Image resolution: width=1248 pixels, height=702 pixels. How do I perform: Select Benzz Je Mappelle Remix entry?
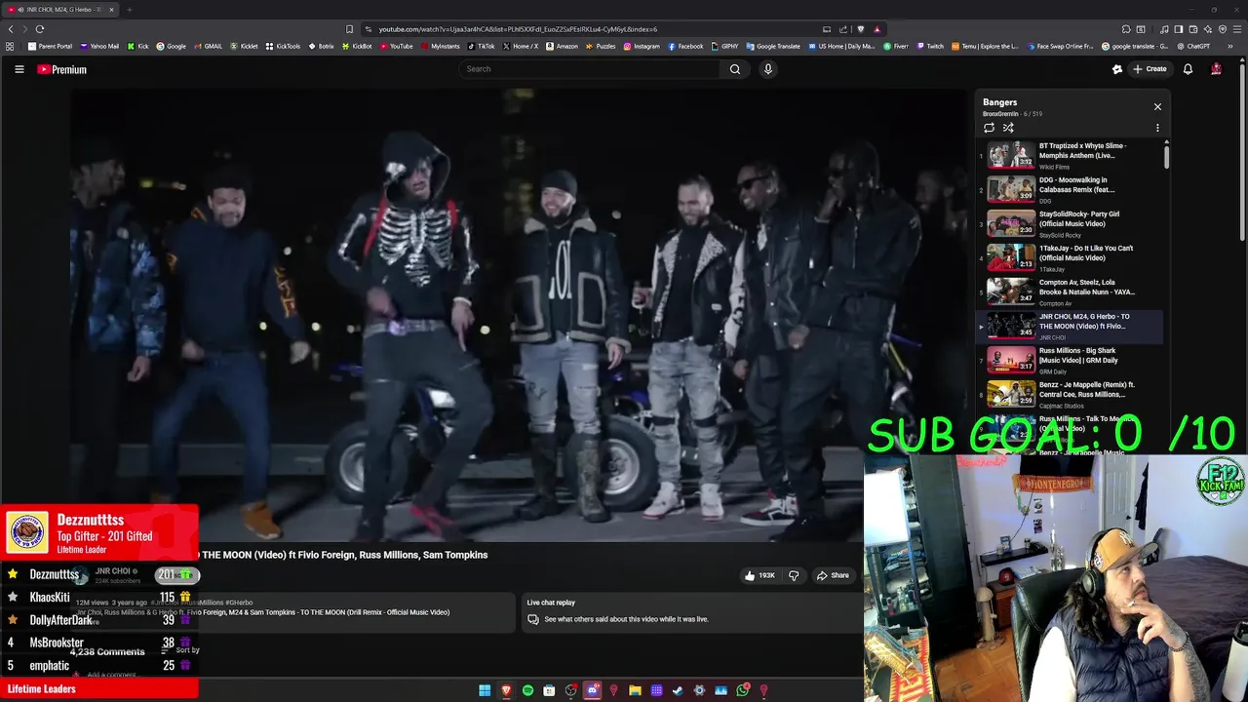(1070, 394)
